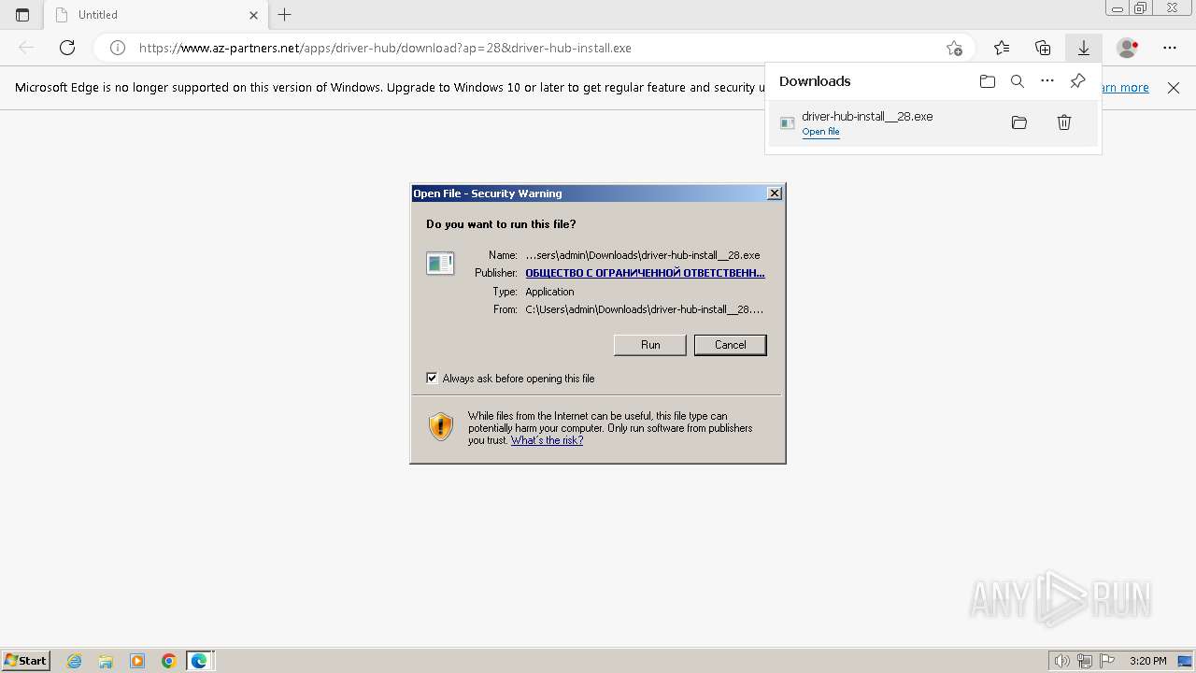Click the Russian publisher name link

[x=645, y=273]
